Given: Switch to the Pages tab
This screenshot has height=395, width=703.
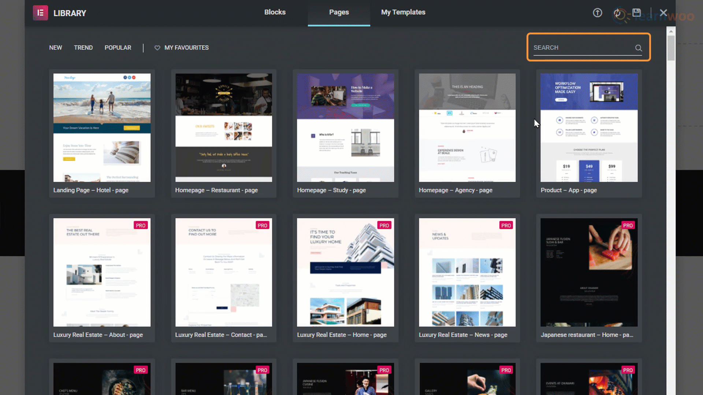Looking at the screenshot, I should point(339,12).
